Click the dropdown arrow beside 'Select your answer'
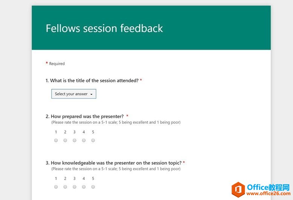 point(92,95)
